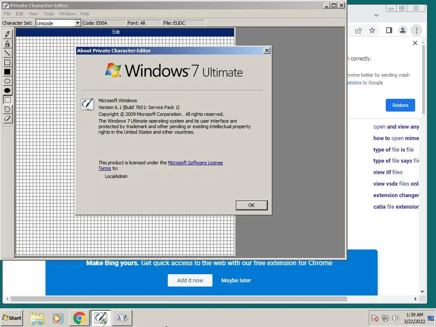The width and height of the screenshot is (436, 327).
Task: Open Windows Media Player from taskbar
Action: tap(58, 318)
